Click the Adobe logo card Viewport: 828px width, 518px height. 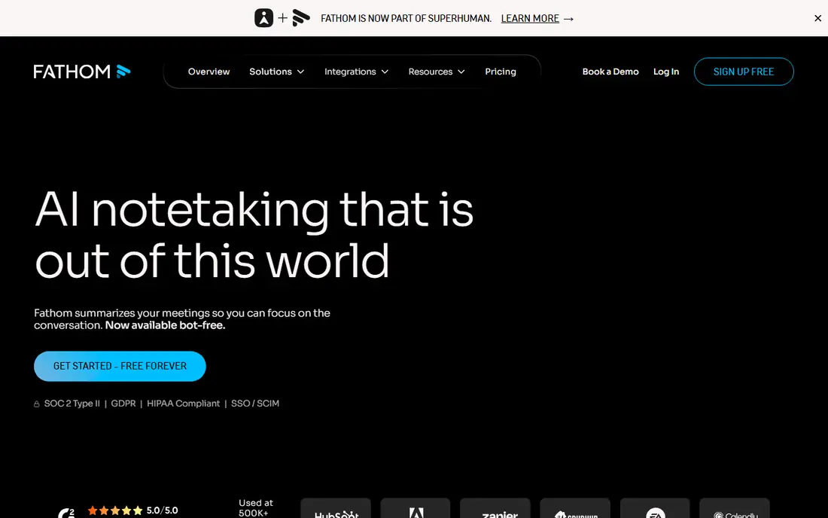[x=416, y=508]
